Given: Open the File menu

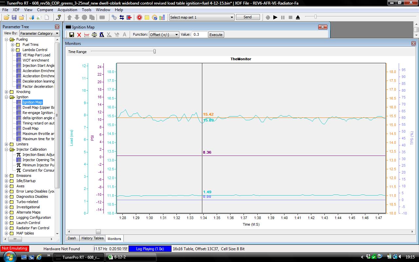Looking at the screenshot, I should point(6,10).
